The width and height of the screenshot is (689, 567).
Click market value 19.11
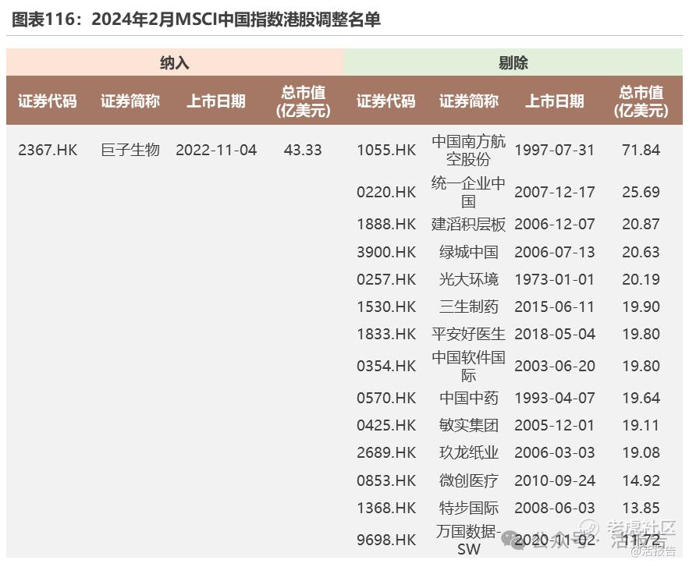641,425
